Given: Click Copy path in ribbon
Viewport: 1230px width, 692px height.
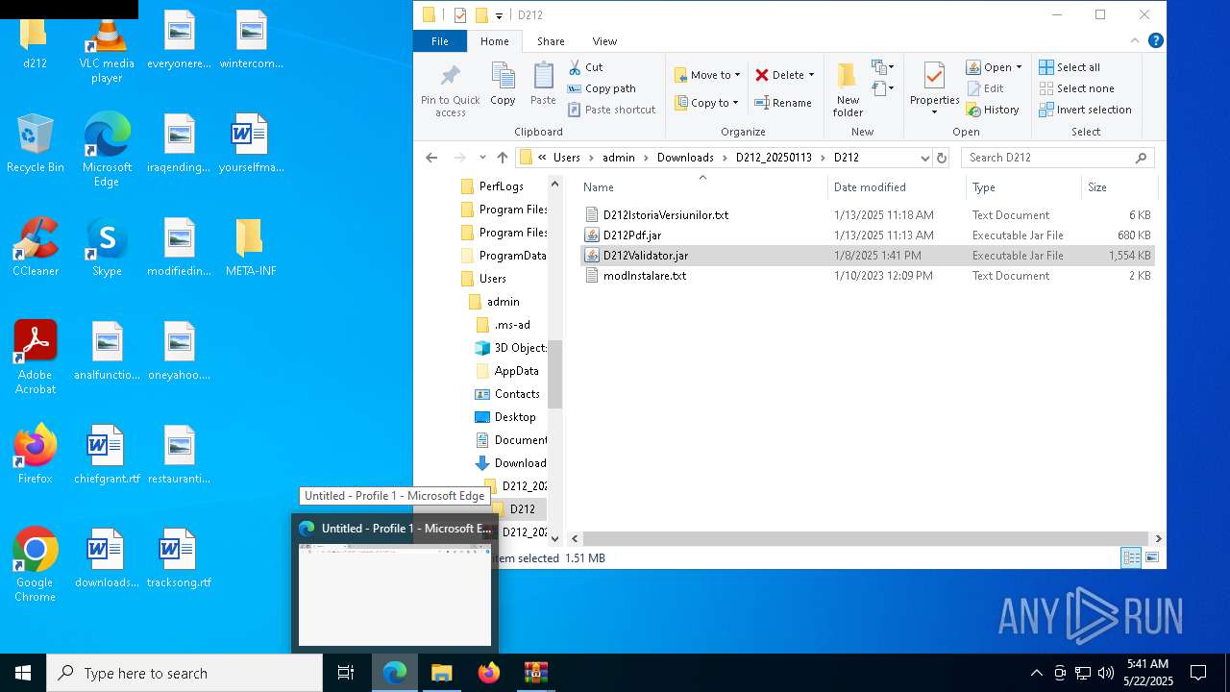Looking at the screenshot, I should (x=602, y=88).
